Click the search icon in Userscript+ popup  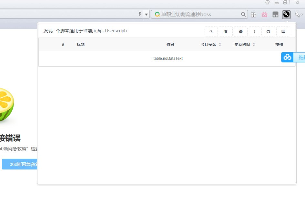coord(211,32)
